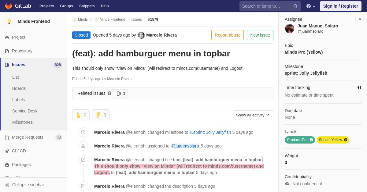Open the Groups menu
The height and width of the screenshot is (192, 367).
pos(66,6)
